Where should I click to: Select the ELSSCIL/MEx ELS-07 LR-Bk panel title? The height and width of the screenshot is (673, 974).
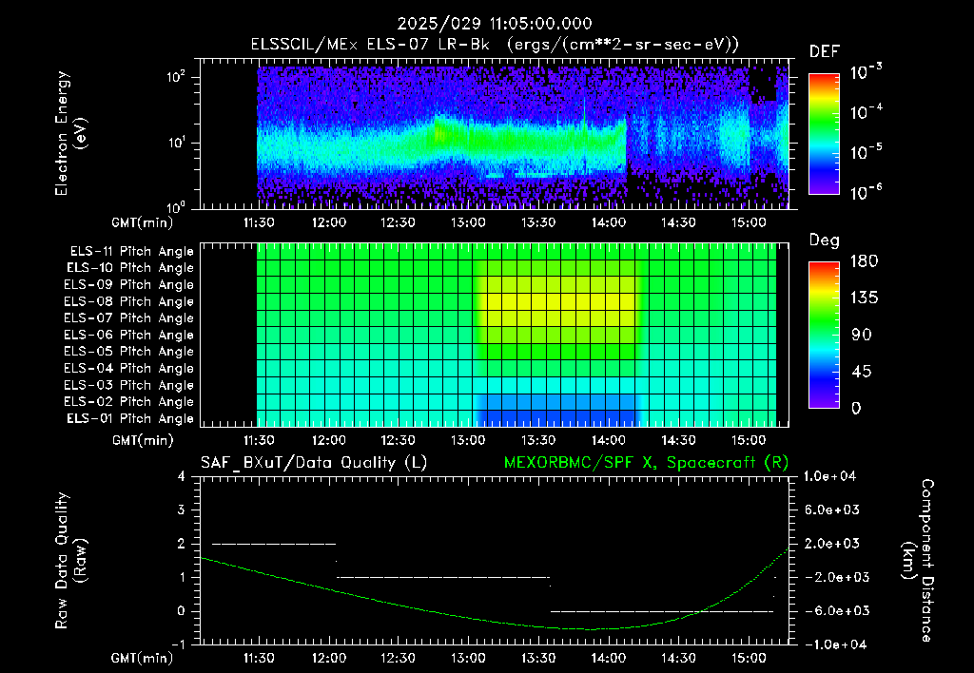495,45
